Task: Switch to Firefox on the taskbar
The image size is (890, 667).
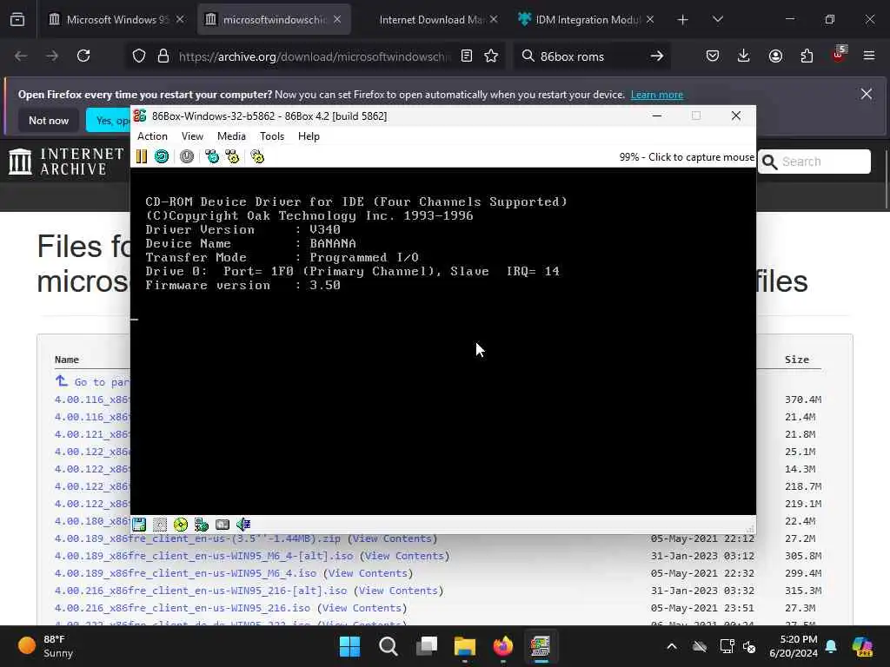Action: [x=503, y=646]
